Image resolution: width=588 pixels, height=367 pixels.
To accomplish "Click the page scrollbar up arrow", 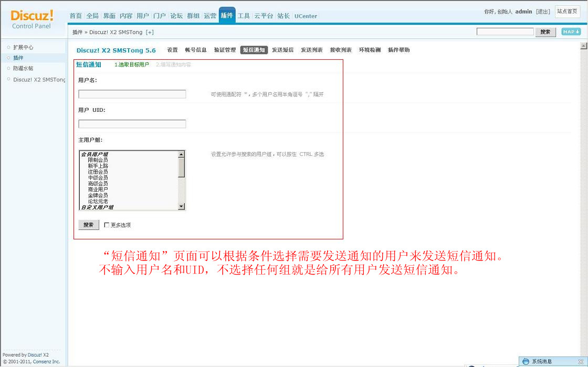I will click(583, 46).
